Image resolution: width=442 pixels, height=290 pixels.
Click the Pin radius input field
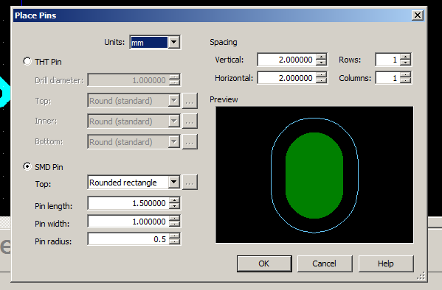tap(128, 239)
